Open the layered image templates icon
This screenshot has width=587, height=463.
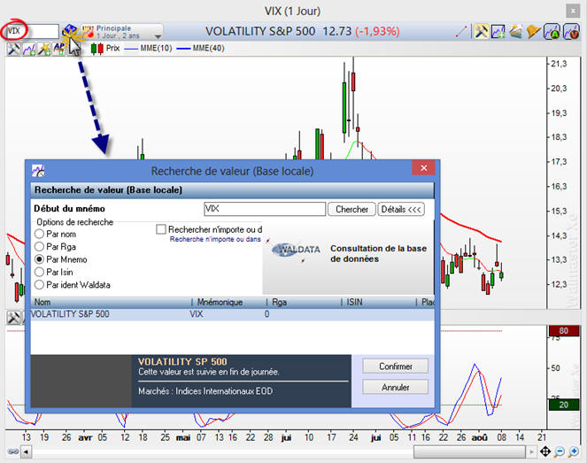(515, 32)
